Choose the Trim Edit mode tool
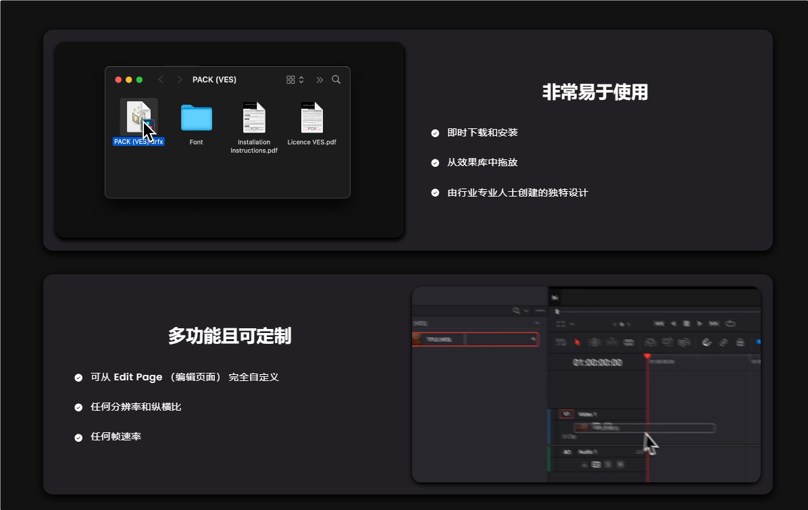This screenshot has width=808, height=510. click(x=595, y=342)
